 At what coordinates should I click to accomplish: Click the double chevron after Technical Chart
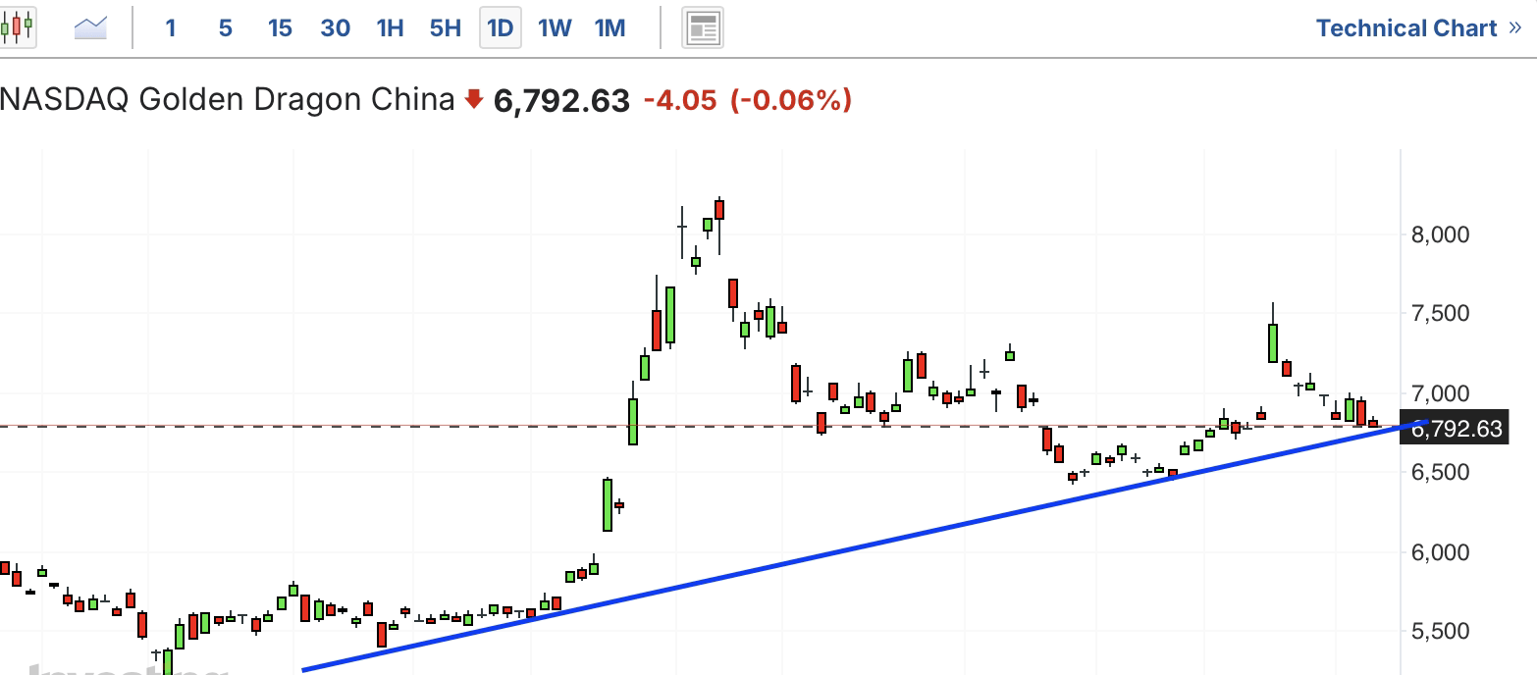[x=1515, y=27]
